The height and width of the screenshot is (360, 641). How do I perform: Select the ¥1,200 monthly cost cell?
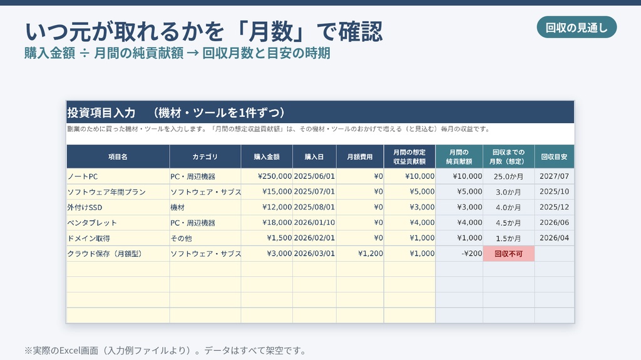tap(360, 254)
